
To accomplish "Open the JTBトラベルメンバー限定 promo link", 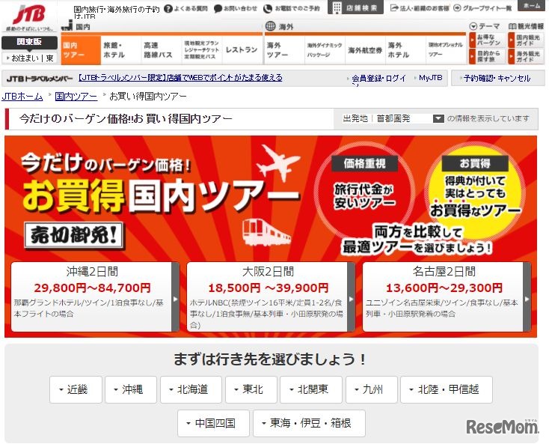I will pos(180,77).
